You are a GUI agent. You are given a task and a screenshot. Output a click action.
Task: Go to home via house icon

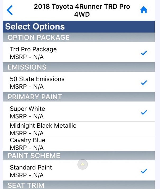click(144, 10)
